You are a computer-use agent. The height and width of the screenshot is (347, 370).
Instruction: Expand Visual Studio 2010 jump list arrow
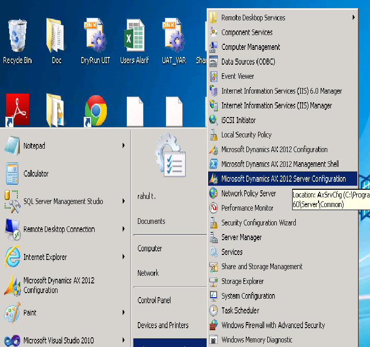[123, 340]
